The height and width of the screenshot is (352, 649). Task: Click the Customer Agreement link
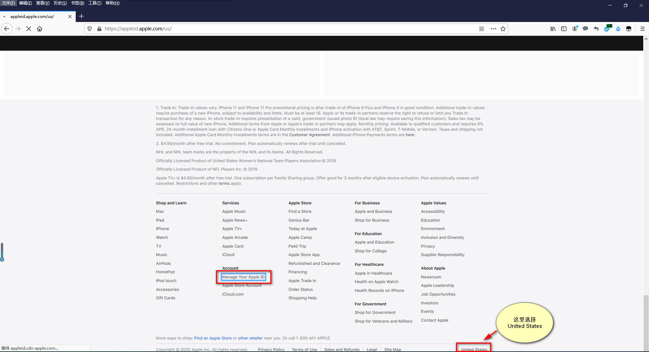click(x=309, y=135)
